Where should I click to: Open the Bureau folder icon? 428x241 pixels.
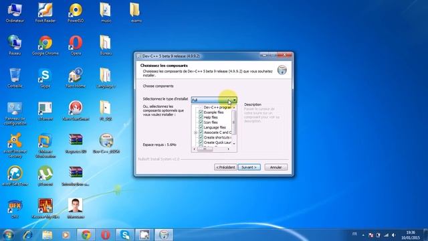(x=106, y=46)
